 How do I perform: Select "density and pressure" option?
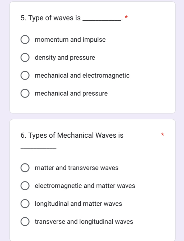pos(25,57)
